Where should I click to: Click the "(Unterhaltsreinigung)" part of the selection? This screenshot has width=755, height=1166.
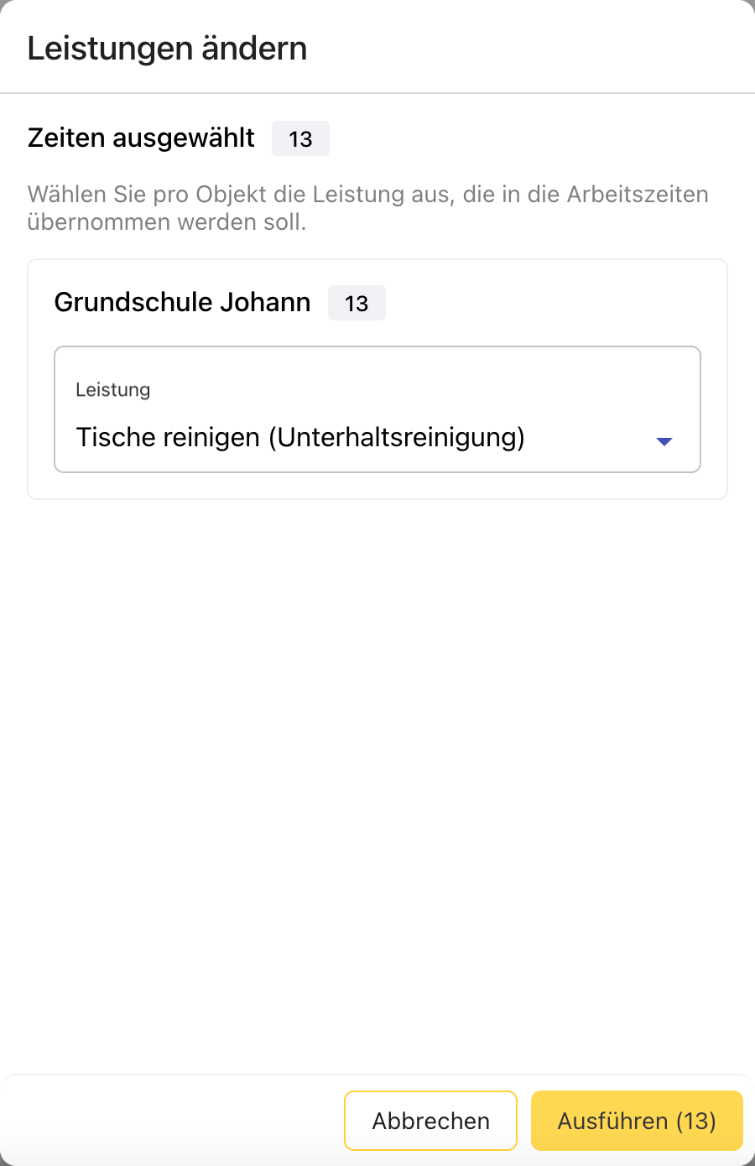tap(397, 437)
